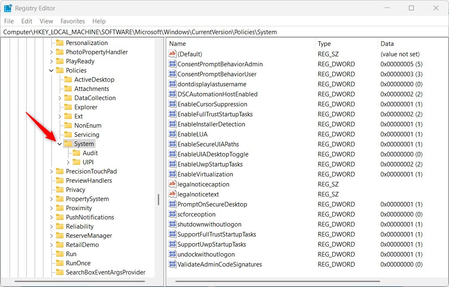This screenshot has height=287, width=449.
Task: Expand the PhotoPropertyHandler key
Action: tap(51, 52)
